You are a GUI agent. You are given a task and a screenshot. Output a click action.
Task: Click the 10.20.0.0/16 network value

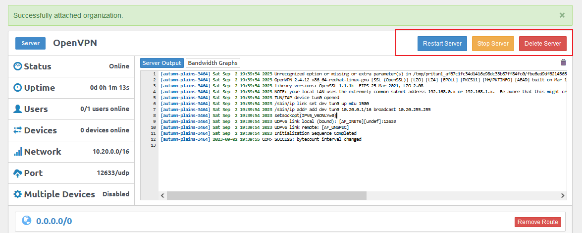(x=111, y=152)
